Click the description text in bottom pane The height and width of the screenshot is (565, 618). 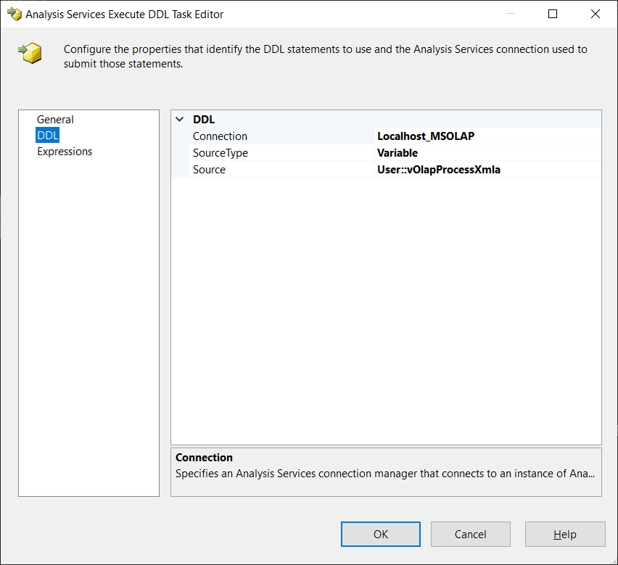[x=385, y=474]
